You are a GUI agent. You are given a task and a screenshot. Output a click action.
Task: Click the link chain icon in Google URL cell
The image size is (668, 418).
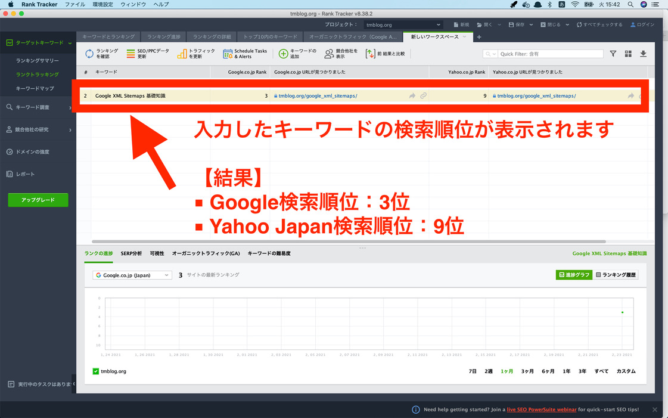tap(424, 96)
